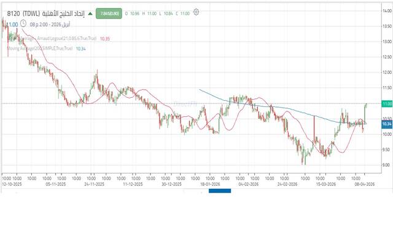
Task: Click the blue 10.34 axis price tag
Action: pyautogui.click(x=386, y=124)
